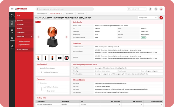Open the Change Status dropdown

point(147,18)
